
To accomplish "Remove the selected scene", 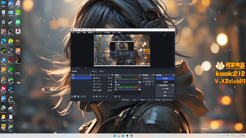I will pos(75,97).
